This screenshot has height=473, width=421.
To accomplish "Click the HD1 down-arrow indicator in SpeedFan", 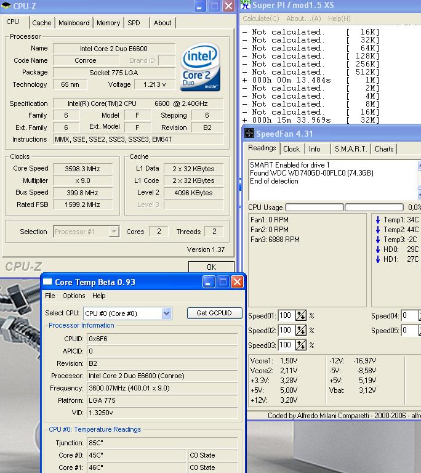I will 378,259.
